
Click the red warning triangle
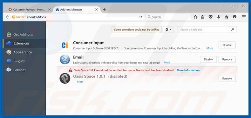[71, 70]
